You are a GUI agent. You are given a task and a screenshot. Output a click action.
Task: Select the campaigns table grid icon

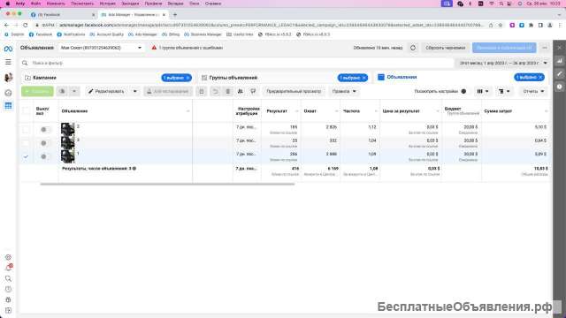(8, 106)
